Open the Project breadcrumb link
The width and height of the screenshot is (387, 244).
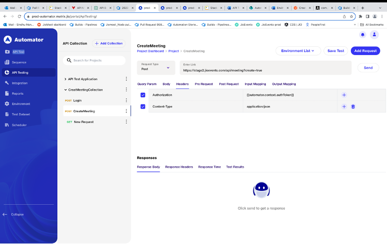[173, 51]
